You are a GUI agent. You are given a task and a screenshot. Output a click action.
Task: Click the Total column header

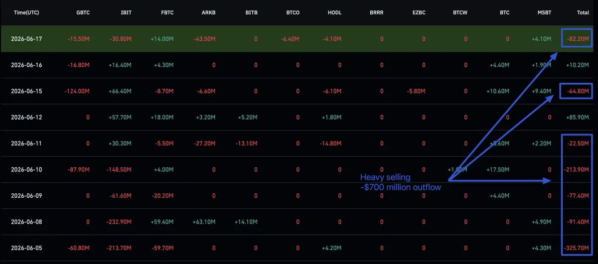582,12
